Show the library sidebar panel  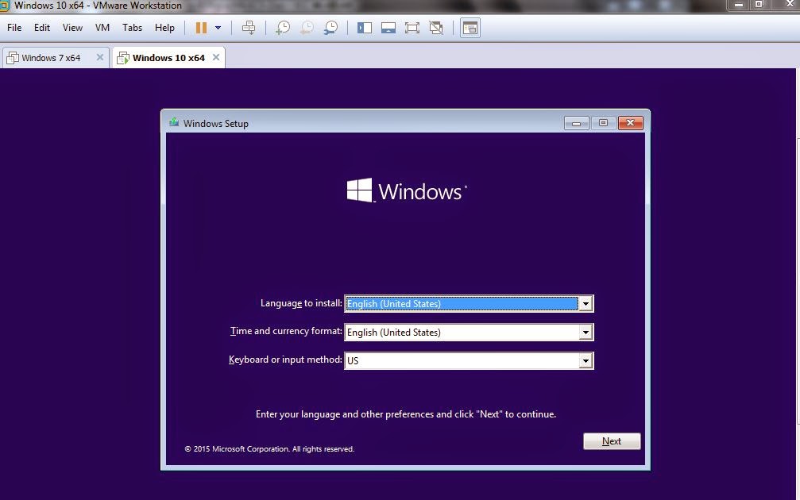pyautogui.click(x=364, y=27)
